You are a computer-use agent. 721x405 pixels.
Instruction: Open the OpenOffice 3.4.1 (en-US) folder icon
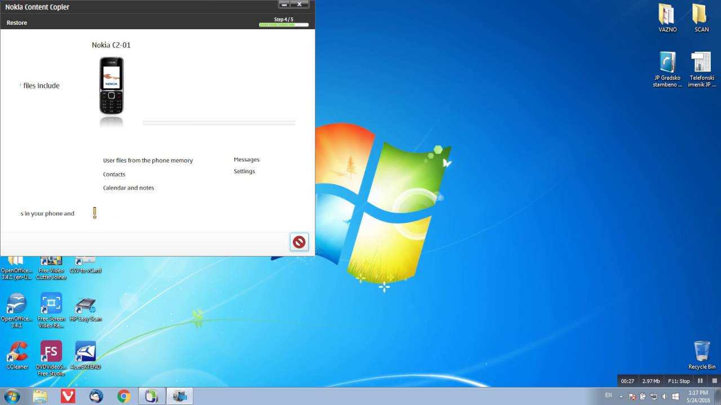17,269
